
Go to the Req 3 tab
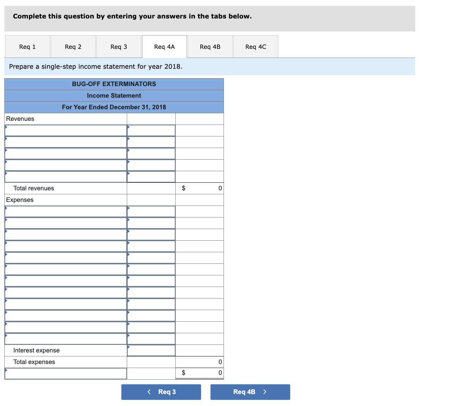[119, 47]
